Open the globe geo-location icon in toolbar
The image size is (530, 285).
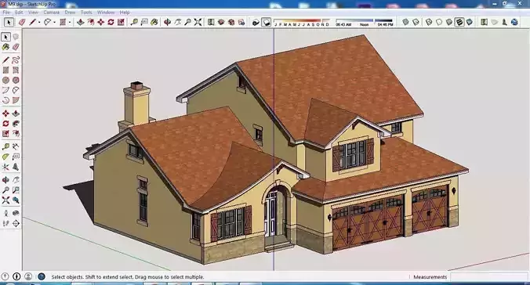pos(514,22)
